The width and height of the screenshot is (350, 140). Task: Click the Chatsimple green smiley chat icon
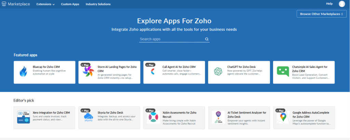point(283,72)
